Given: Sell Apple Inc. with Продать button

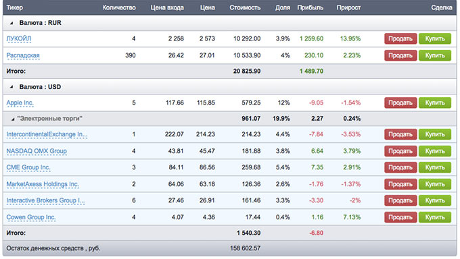Looking at the screenshot, I should click(400, 103).
